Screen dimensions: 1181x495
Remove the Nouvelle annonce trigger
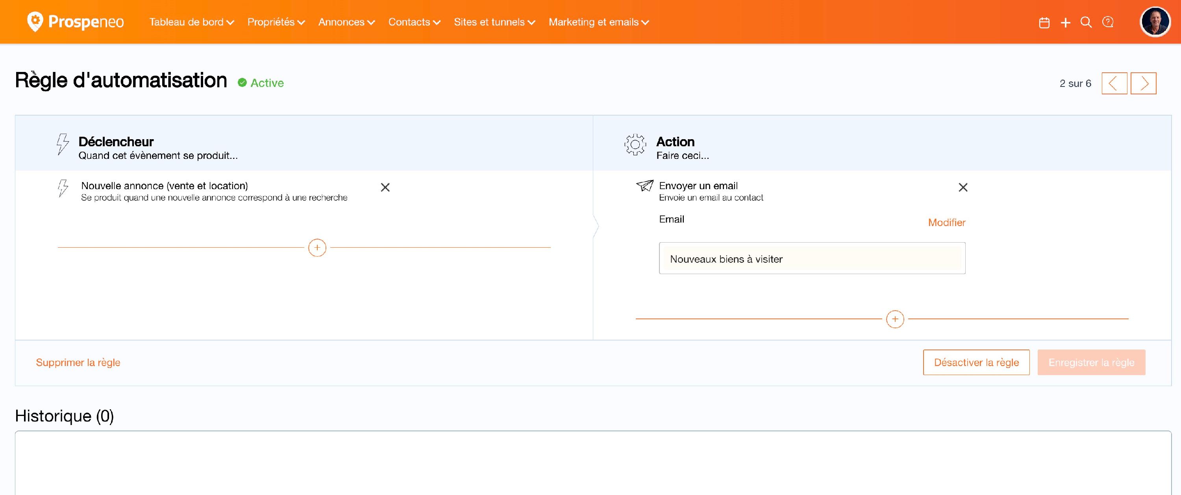tap(385, 187)
